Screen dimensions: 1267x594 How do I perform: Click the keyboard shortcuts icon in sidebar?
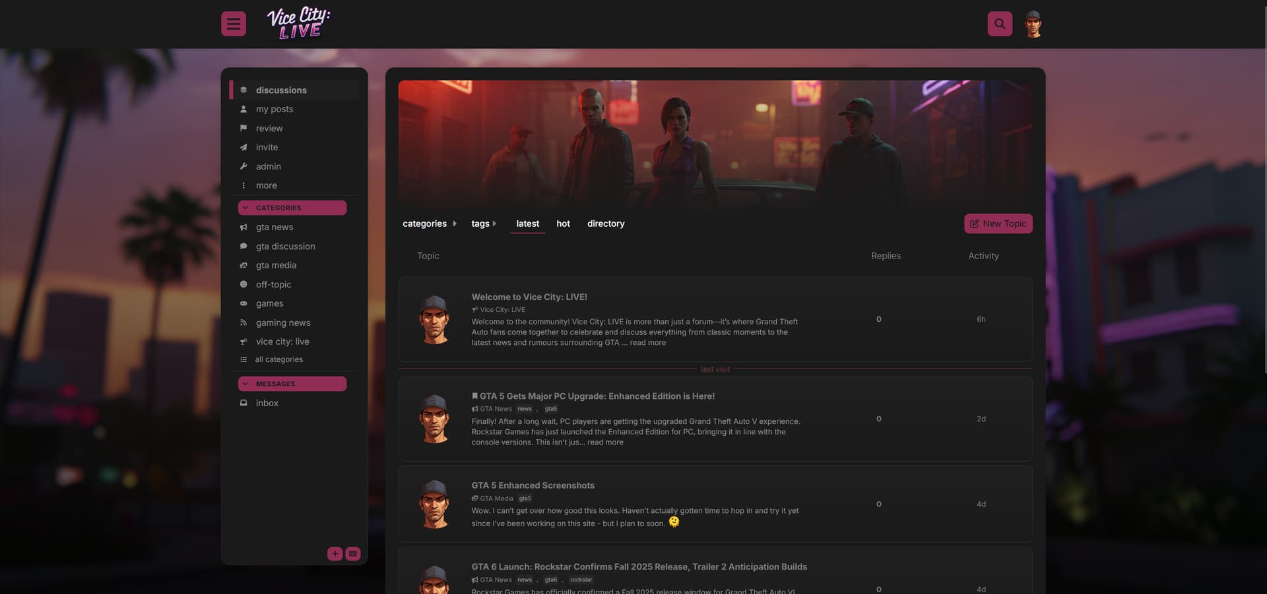[353, 554]
